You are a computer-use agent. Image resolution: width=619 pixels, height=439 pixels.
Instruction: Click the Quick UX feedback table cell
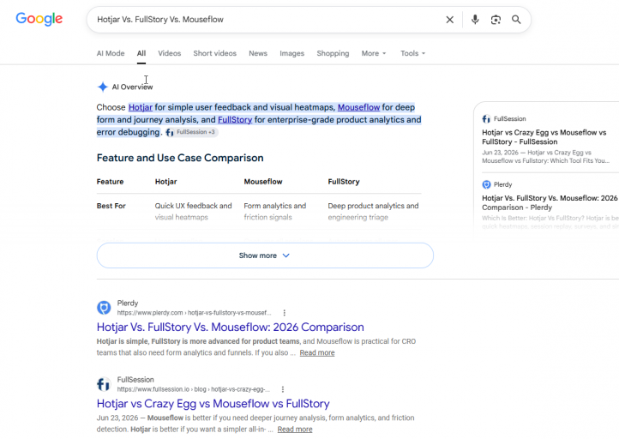pos(194,212)
